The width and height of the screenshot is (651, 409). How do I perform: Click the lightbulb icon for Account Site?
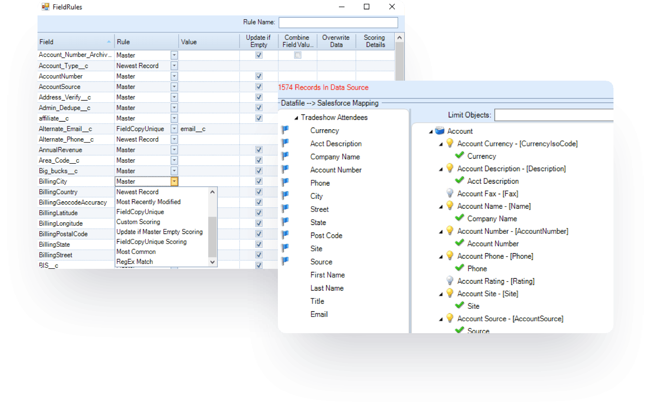(450, 293)
